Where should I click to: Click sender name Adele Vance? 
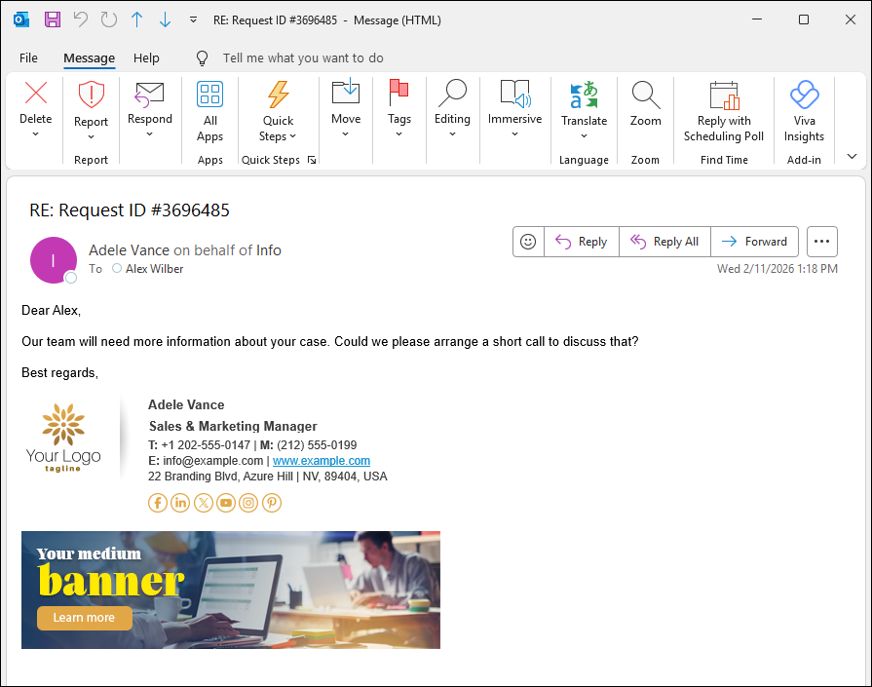coord(129,250)
